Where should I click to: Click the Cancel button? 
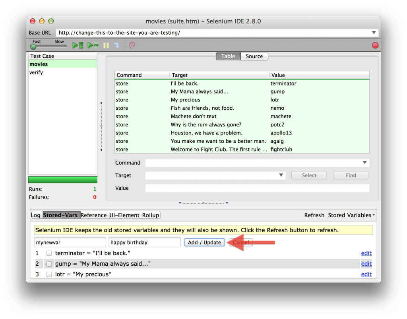pos(240,242)
